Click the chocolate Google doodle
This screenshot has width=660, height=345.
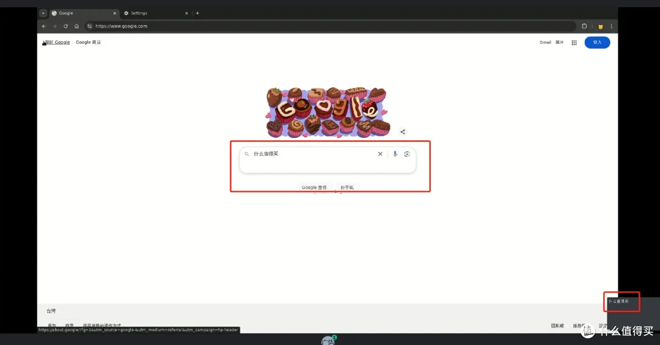point(328,112)
